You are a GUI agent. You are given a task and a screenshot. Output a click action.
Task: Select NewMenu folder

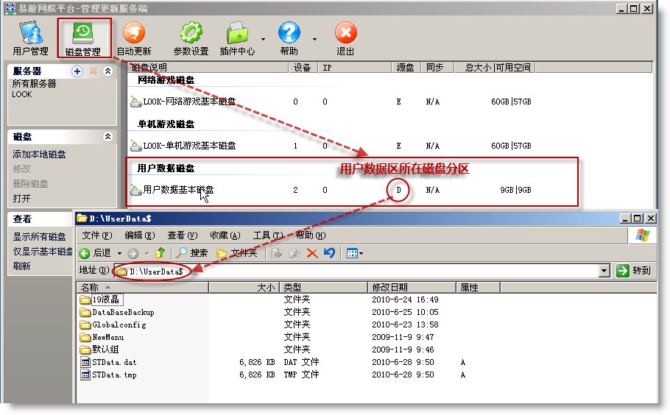tap(102, 337)
